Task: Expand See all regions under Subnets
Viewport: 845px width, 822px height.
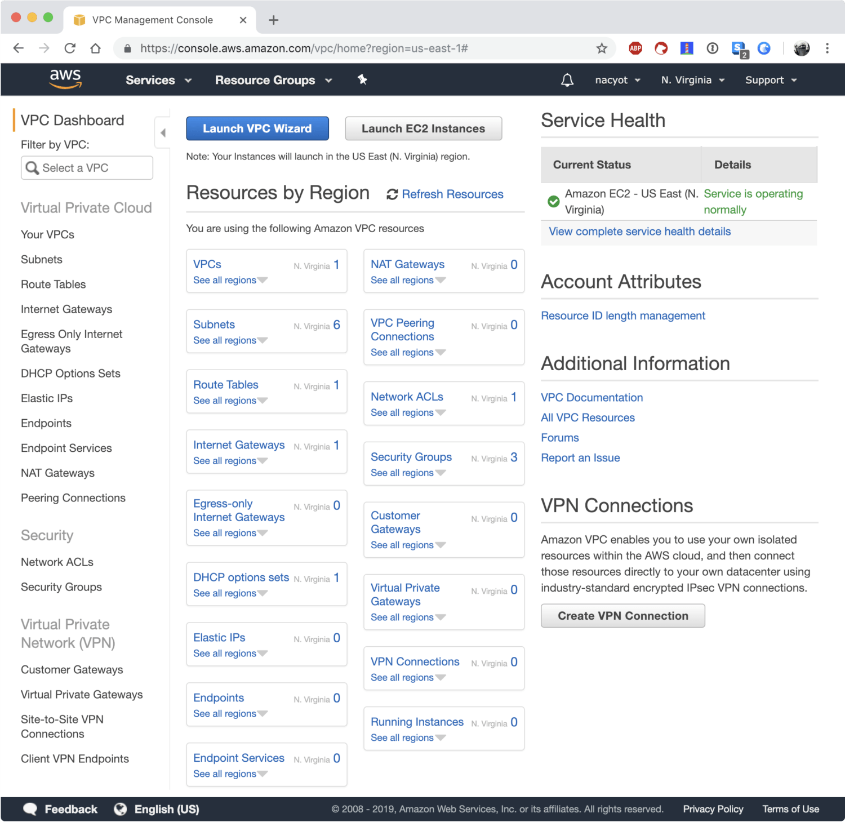Action: point(230,340)
